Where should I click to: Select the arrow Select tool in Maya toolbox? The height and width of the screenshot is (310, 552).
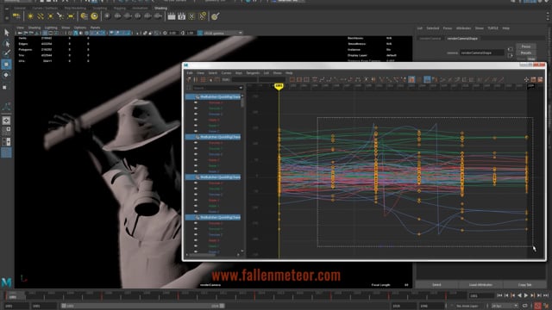[6, 33]
